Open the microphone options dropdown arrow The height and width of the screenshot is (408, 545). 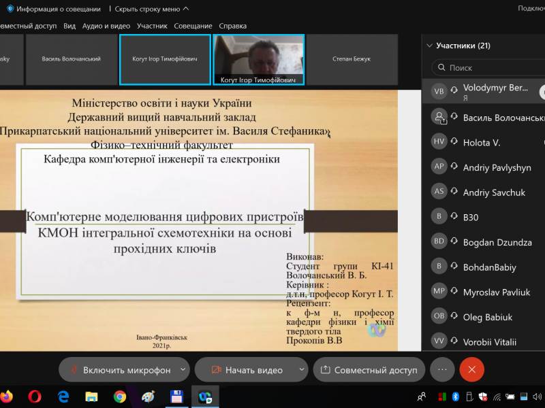[x=183, y=370]
